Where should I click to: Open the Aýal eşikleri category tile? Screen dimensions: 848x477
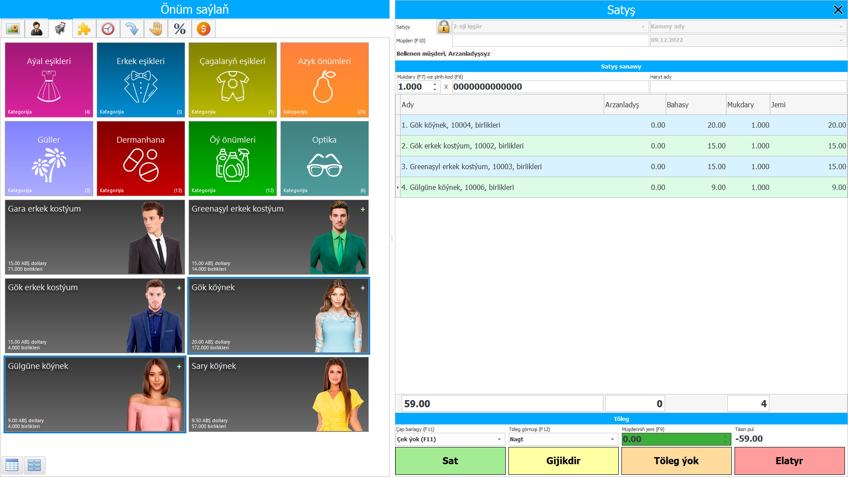tap(49, 80)
